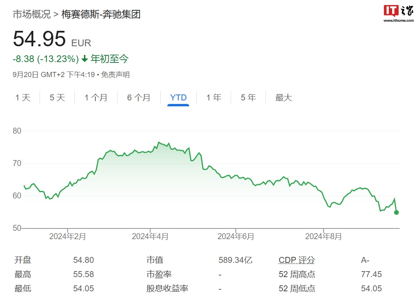Open the 市场概况 breadcrumb link
This screenshot has width=419, height=300.
point(32,14)
